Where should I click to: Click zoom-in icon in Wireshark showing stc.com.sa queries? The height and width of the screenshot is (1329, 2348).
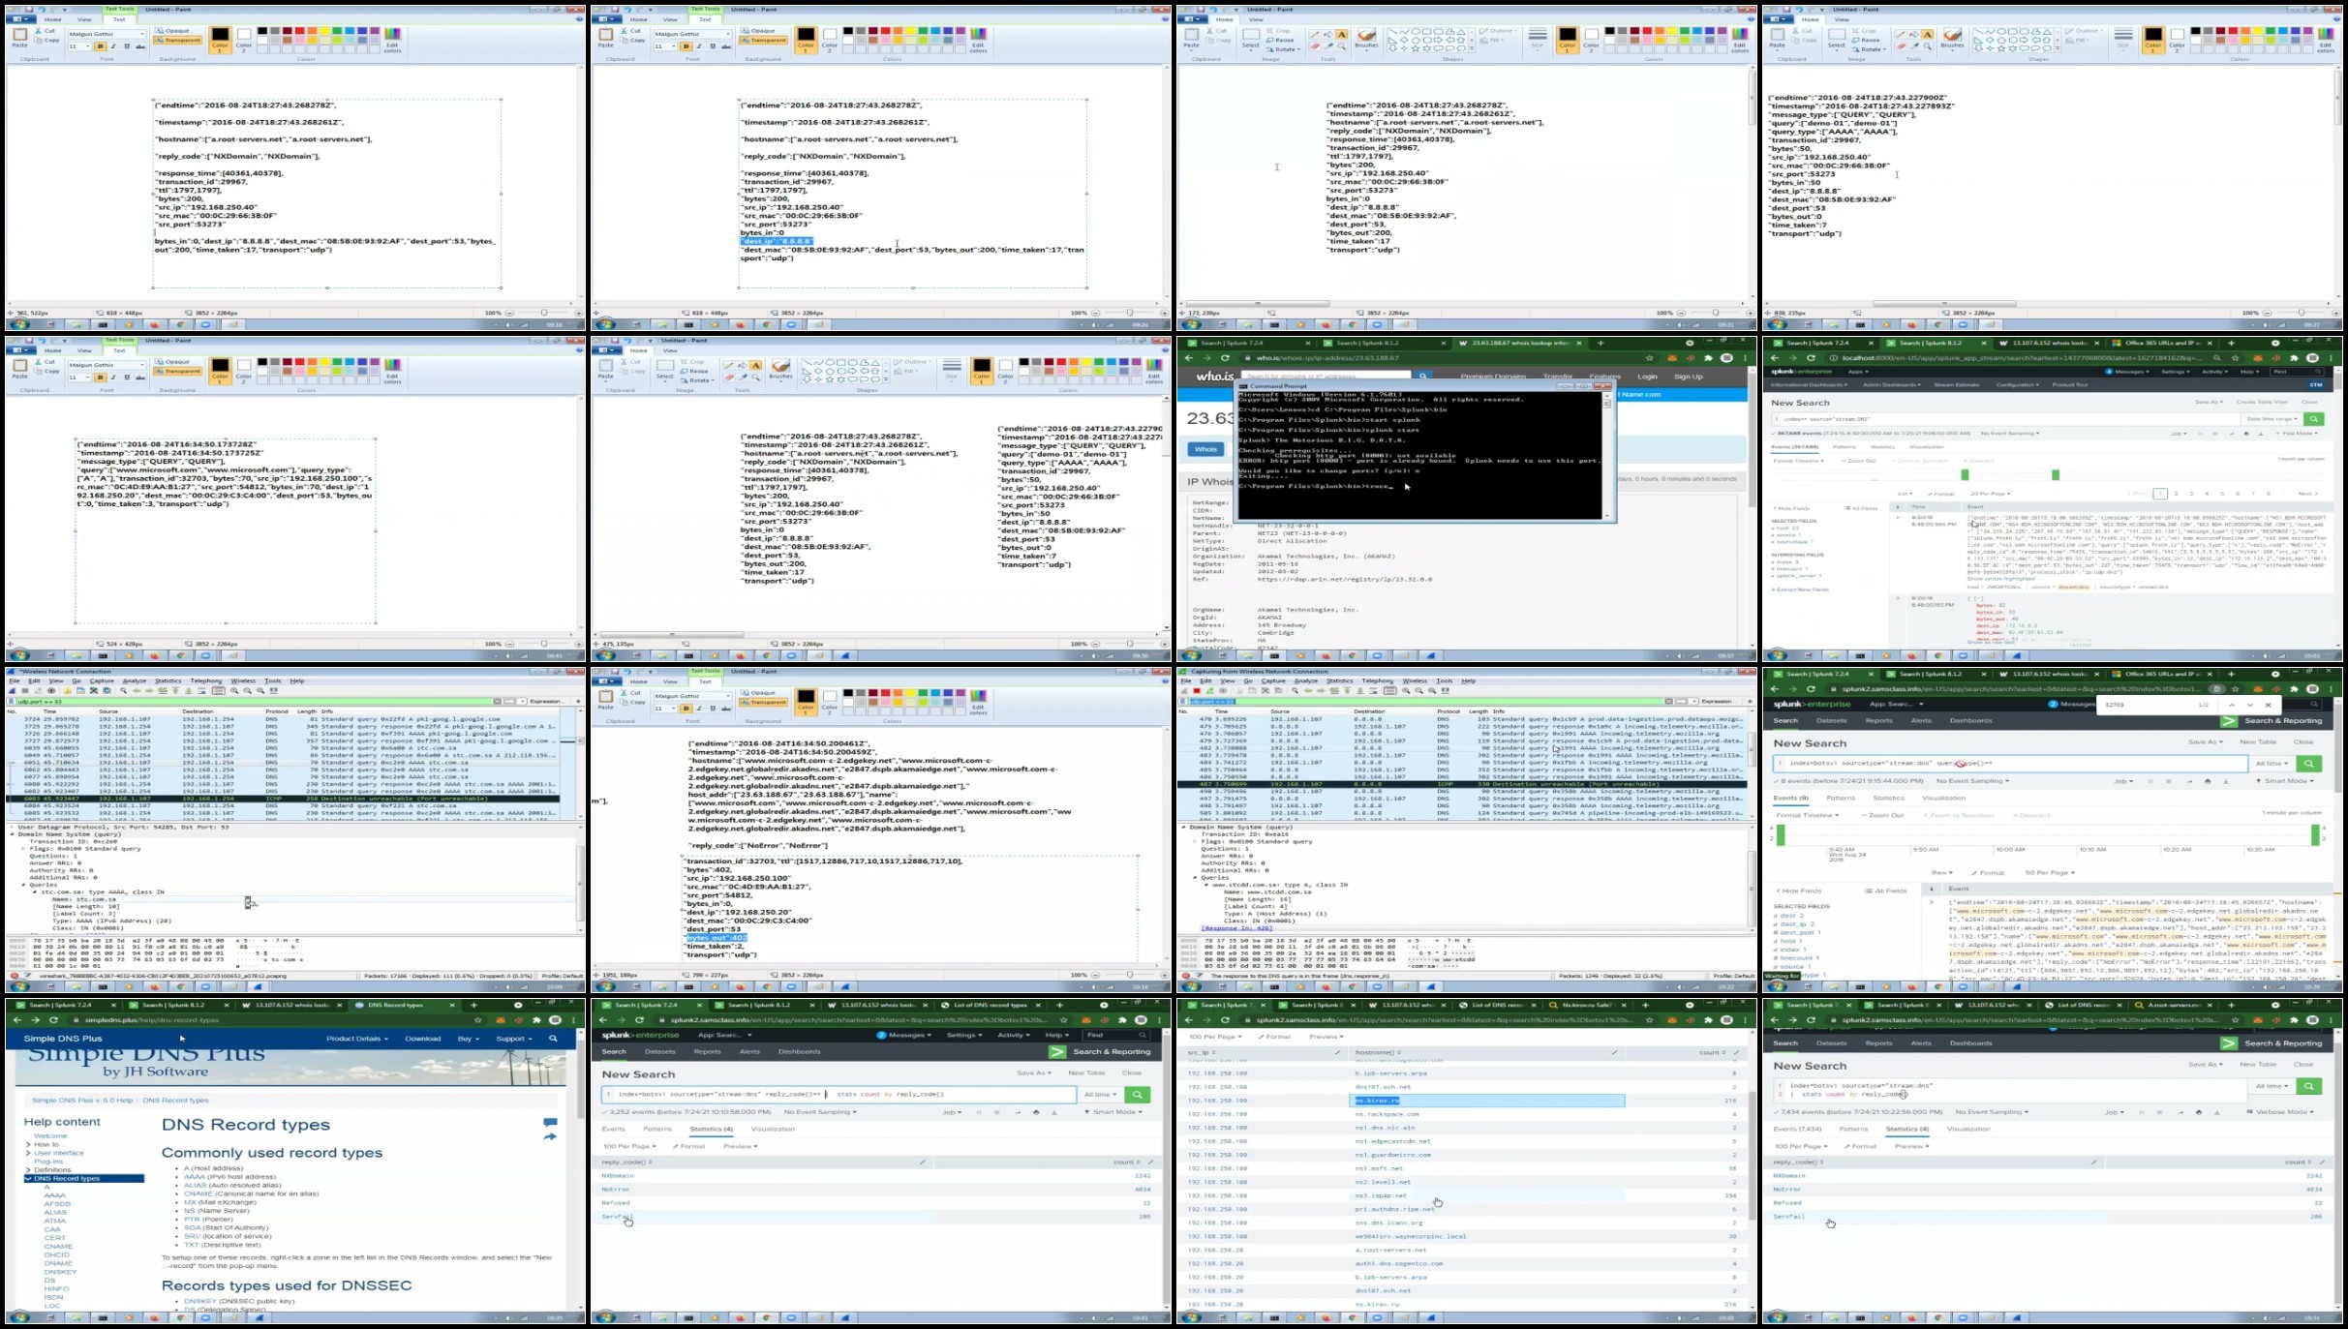[233, 691]
